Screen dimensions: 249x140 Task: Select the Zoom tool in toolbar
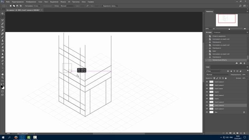[x=2, y=77]
